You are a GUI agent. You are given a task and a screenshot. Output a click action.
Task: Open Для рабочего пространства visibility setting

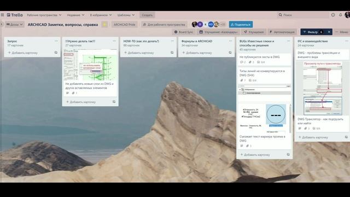coord(164,25)
